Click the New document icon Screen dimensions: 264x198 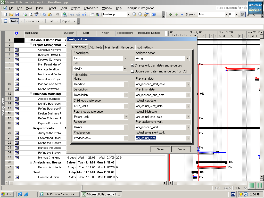pos(5,14)
